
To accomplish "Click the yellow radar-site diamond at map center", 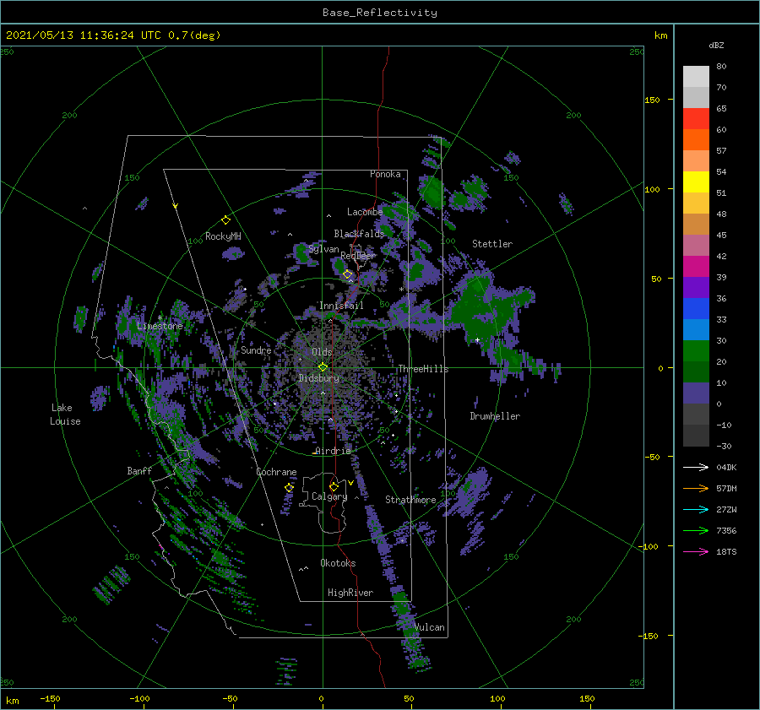I will (x=323, y=367).
